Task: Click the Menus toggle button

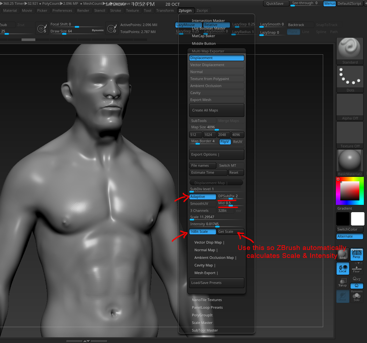Action: [330, 3]
